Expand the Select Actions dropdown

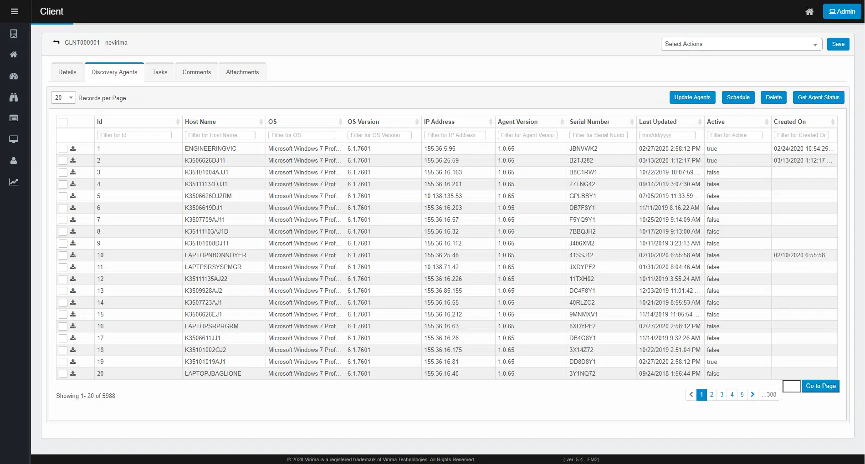coord(741,44)
